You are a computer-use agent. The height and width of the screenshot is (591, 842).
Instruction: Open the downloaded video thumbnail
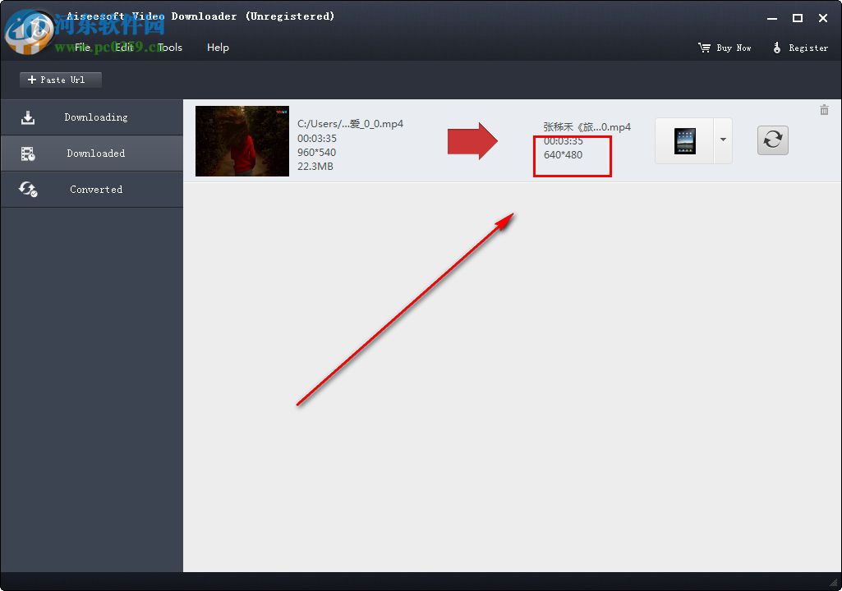click(242, 140)
